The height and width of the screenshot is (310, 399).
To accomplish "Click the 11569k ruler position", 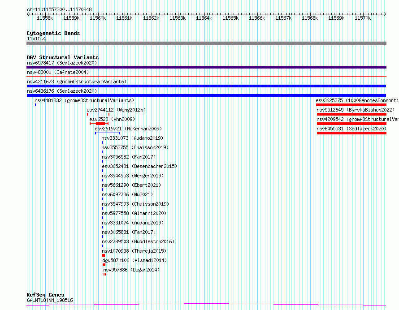I will [x=336, y=18].
